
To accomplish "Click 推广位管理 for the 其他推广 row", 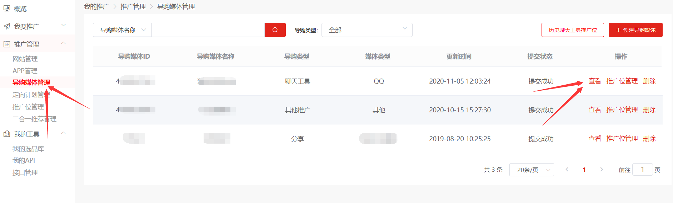I will click(622, 110).
